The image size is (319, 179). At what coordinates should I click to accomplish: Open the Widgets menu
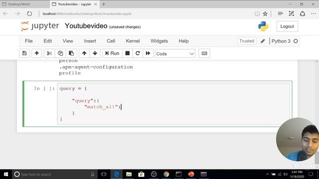tap(159, 41)
